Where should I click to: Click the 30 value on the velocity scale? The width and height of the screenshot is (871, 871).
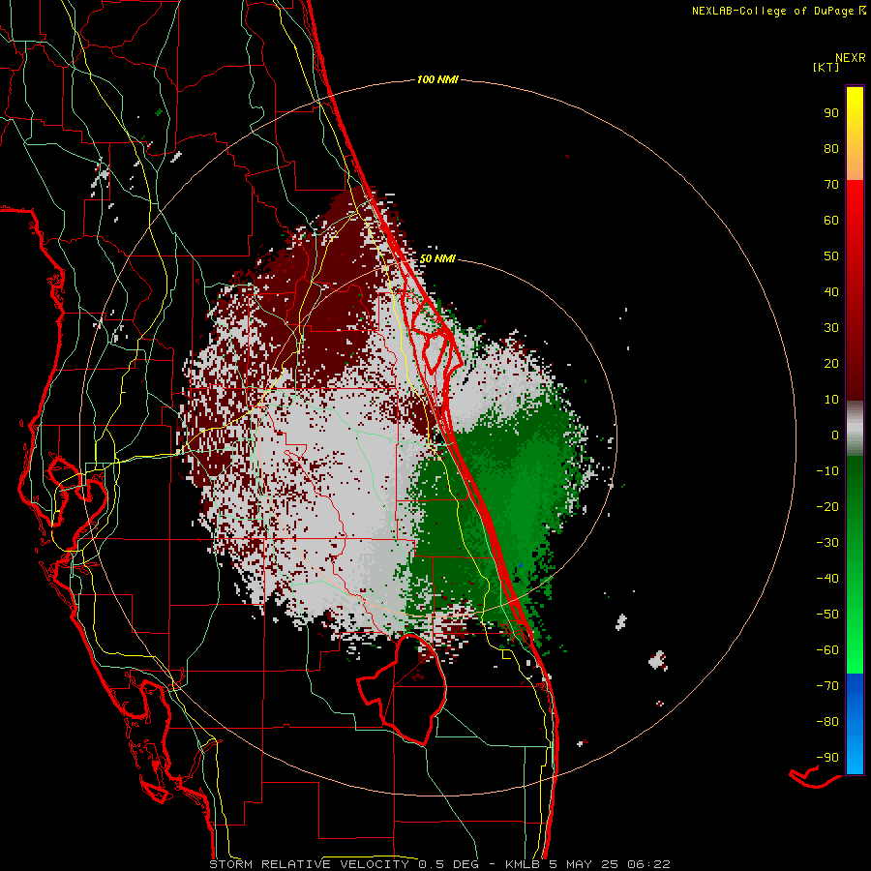coord(831,328)
